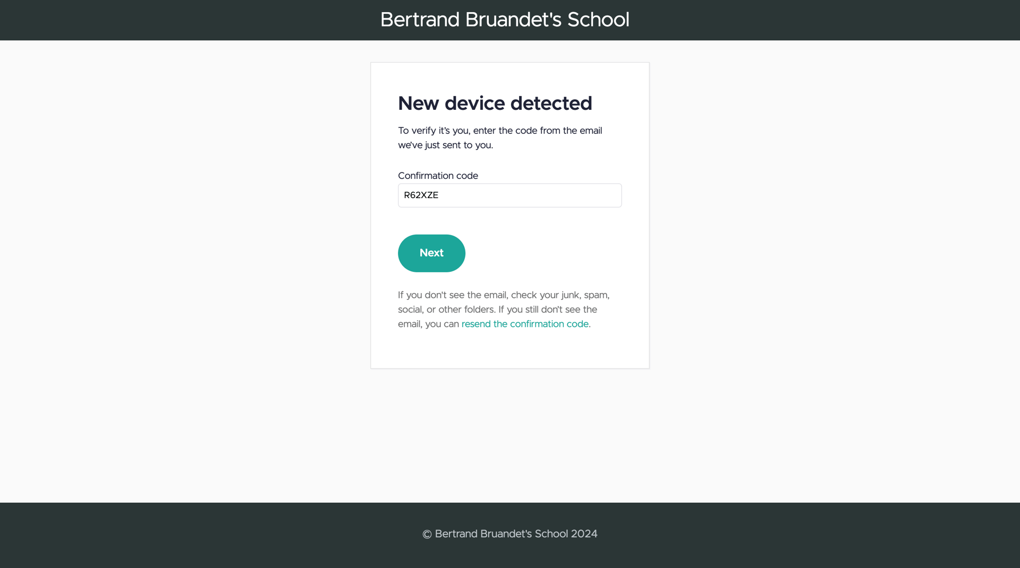Focus the Confirmation code input field

[x=509, y=195]
